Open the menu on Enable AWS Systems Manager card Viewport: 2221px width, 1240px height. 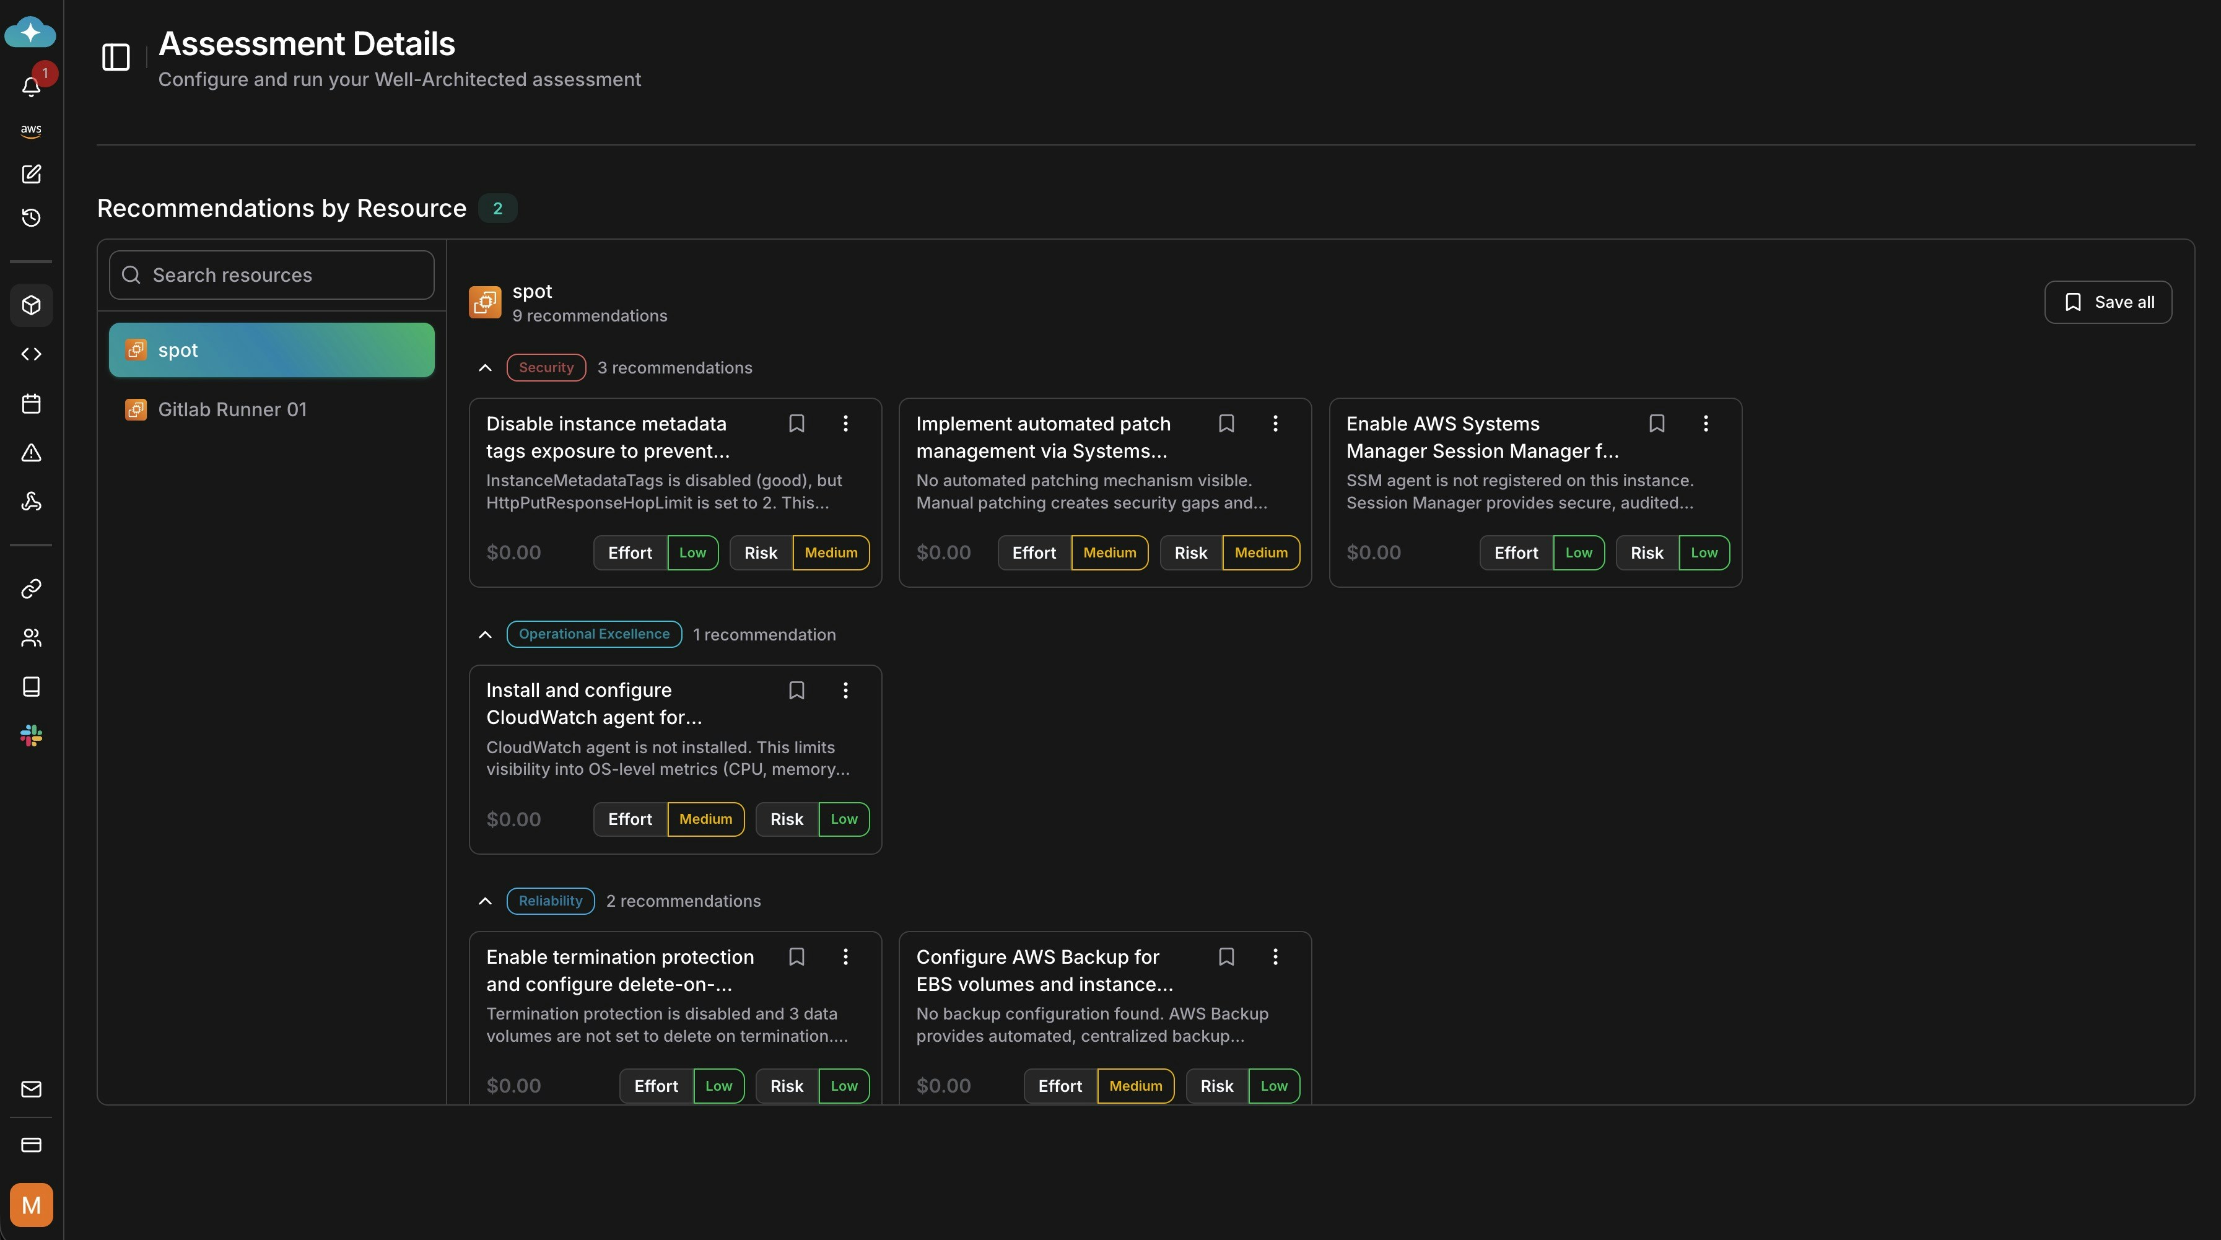1706,422
